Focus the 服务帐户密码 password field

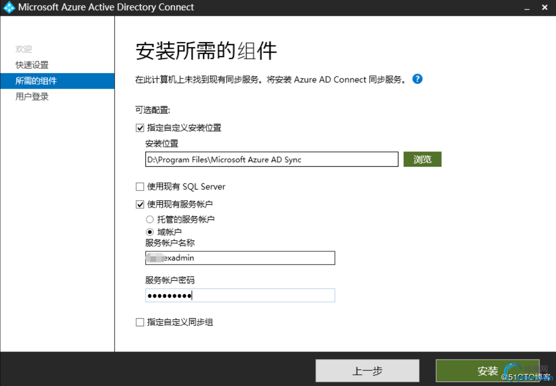(240, 295)
